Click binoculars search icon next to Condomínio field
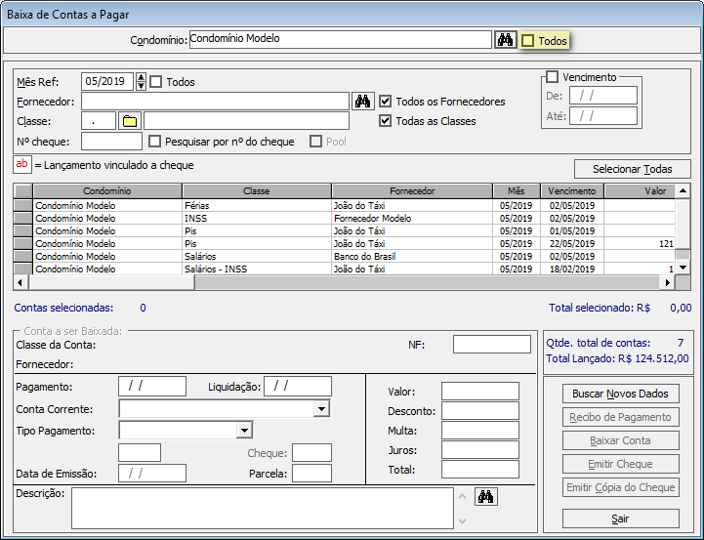This screenshot has height=540, width=704. pyautogui.click(x=505, y=40)
